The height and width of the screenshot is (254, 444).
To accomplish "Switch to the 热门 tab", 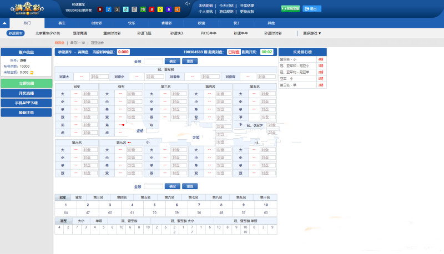I will tap(27, 23).
